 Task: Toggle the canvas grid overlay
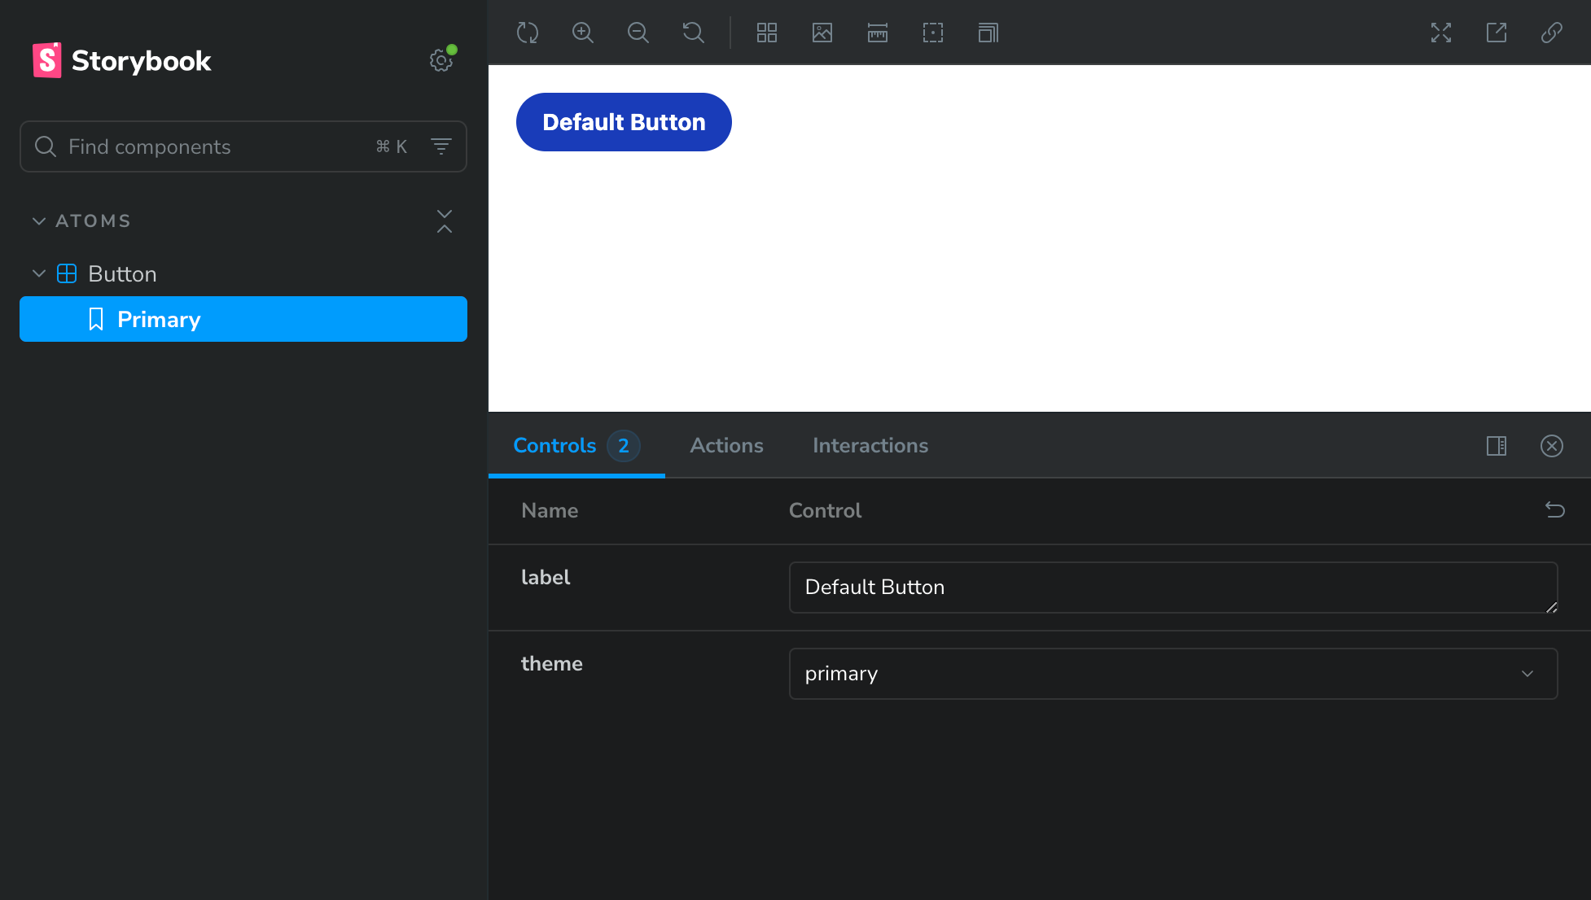click(766, 33)
